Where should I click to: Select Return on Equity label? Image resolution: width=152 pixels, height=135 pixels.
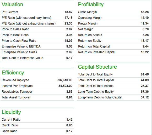point(90,41)
